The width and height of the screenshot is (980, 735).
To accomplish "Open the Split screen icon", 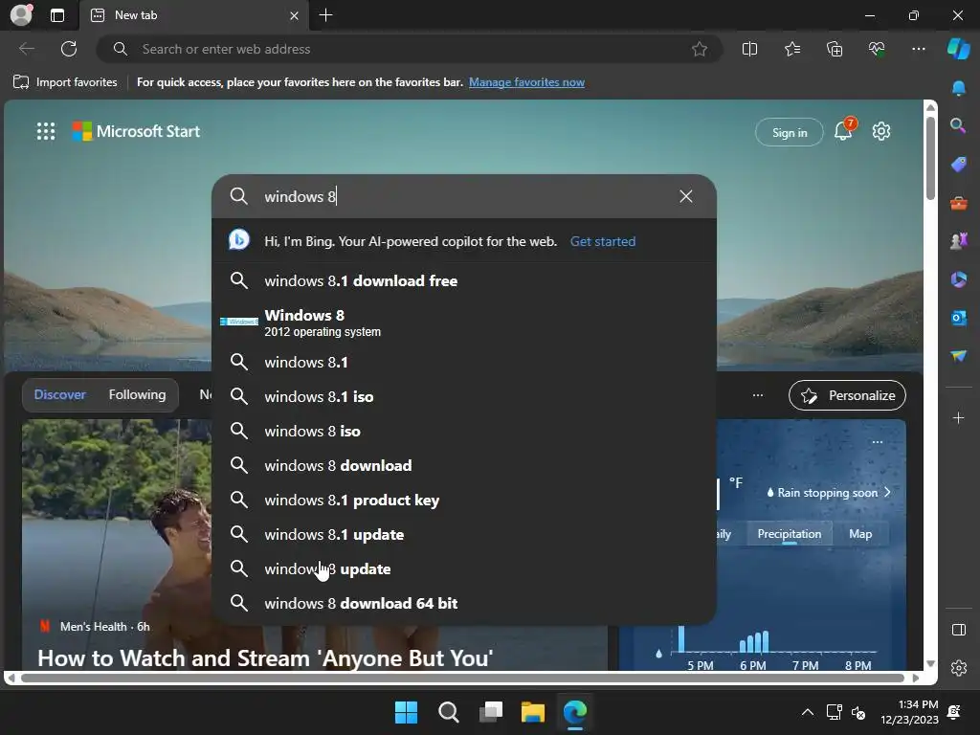I will point(749,49).
